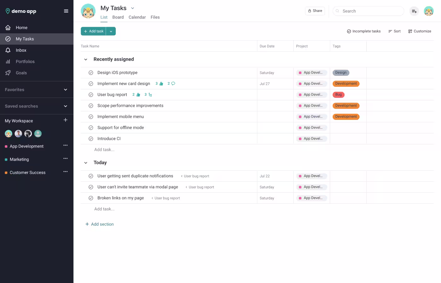
Task: Switch to Calendar tab
Action: [x=137, y=17]
